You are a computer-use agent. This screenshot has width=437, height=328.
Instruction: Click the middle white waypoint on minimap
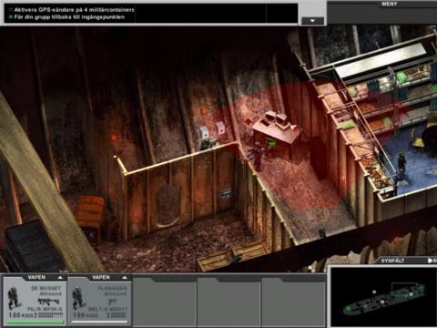(382, 302)
